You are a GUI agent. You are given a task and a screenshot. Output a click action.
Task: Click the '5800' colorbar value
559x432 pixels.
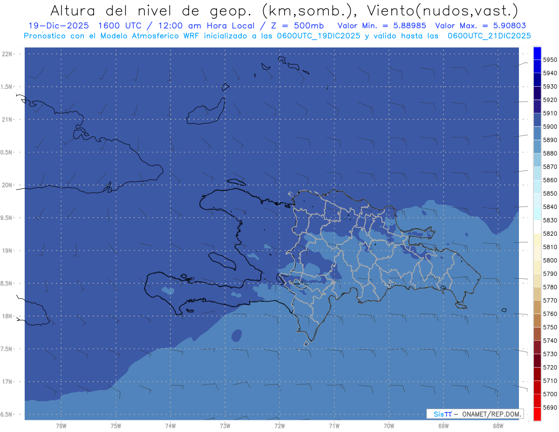point(550,260)
